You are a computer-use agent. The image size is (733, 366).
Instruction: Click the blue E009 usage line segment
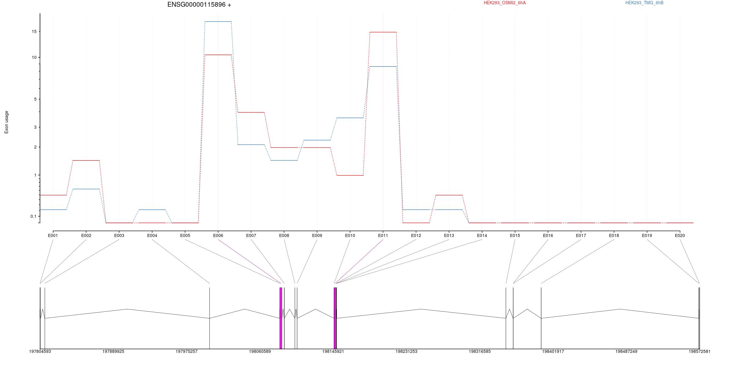317,140
